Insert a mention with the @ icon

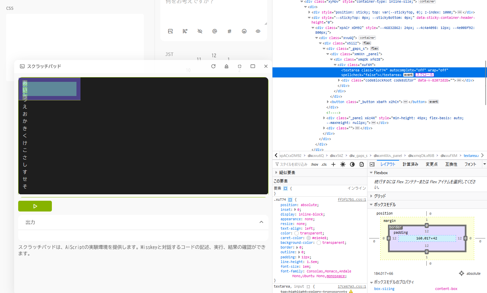(215, 31)
